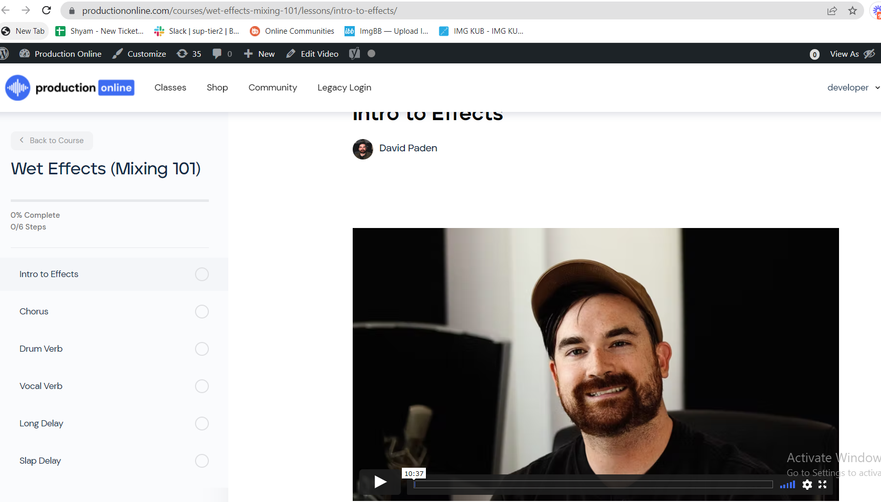Click the Production Online logo
This screenshot has width=881, height=502.
coord(70,88)
